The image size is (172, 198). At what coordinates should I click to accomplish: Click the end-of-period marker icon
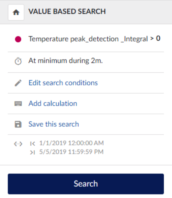tap(33, 153)
